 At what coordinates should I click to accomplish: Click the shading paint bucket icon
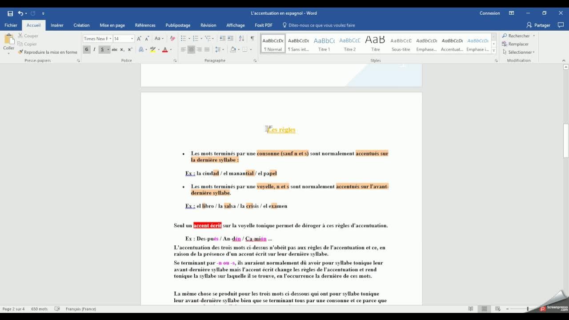pos(233,49)
